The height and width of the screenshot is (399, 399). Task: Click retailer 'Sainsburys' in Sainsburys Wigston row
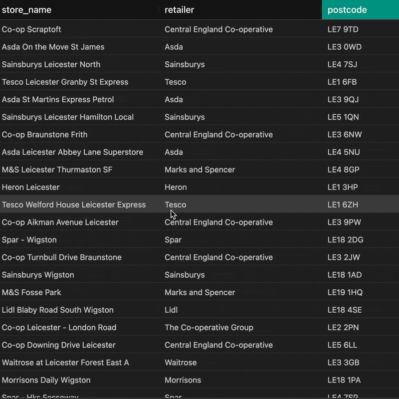pos(185,275)
